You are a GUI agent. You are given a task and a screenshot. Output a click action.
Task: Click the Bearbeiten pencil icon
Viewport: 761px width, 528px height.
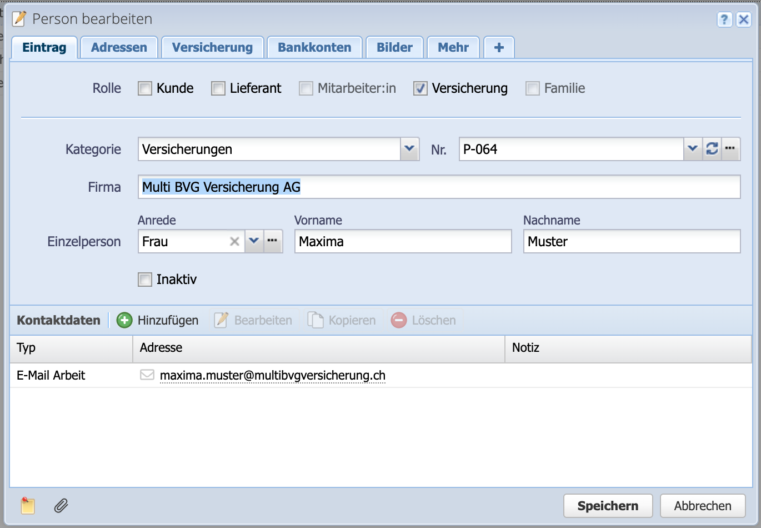(221, 320)
